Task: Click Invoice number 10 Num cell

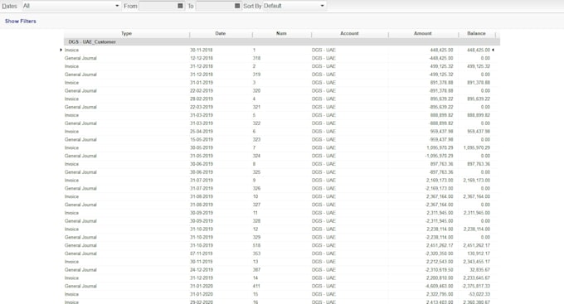Action: (255, 196)
